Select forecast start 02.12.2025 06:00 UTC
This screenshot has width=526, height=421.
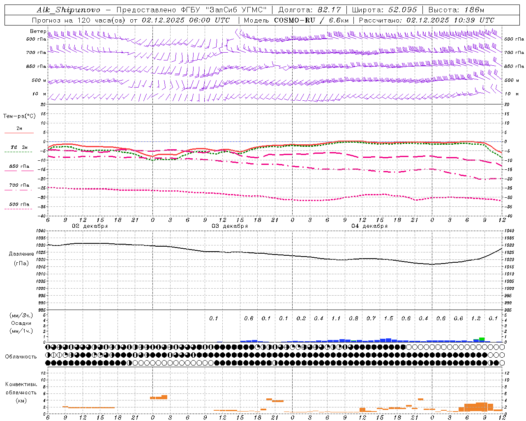tap(186, 20)
